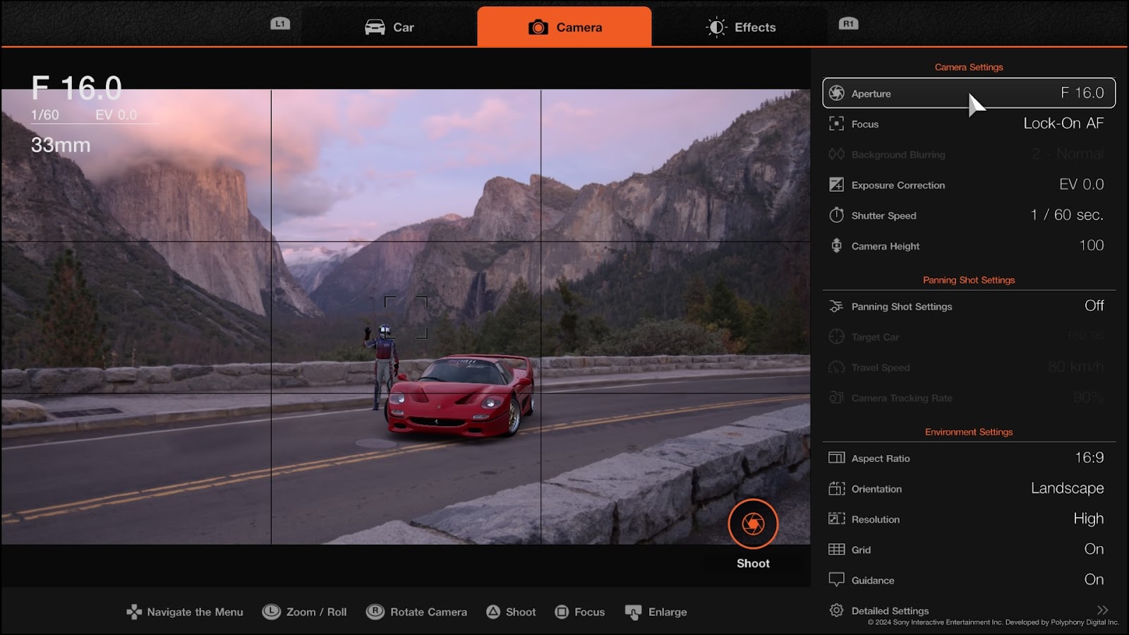Click the Environment Settings section heading
Viewport: 1129px width, 635px height.
(x=969, y=432)
